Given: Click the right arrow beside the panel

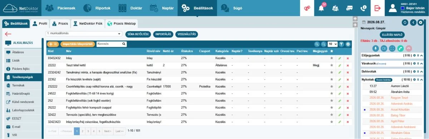Looking at the screenshot, I should point(355,25).
